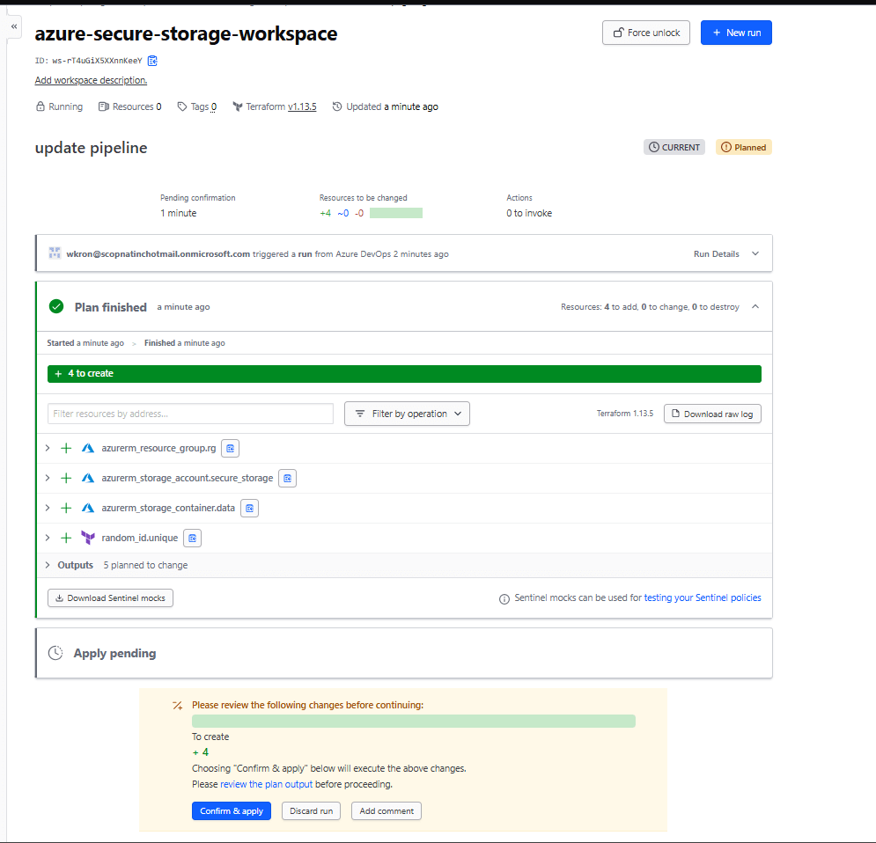Open the Filter by operation dropdown
This screenshot has width=876, height=843.
point(407,414)
